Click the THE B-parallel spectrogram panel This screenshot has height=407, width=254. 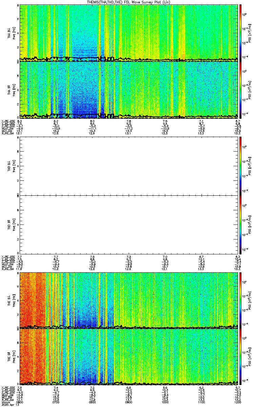pyautogui.click(x=128, y=356)
